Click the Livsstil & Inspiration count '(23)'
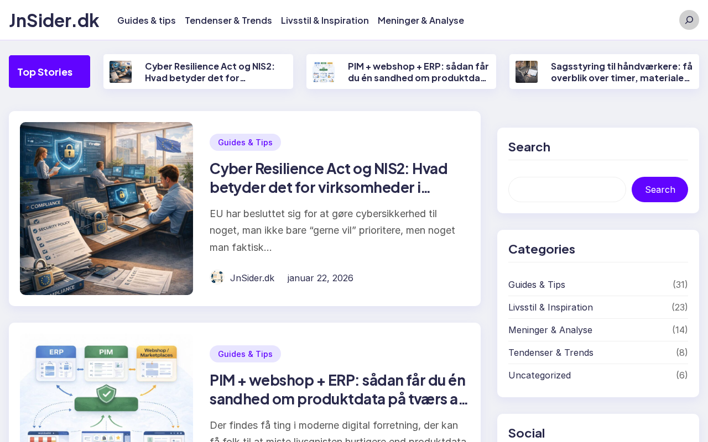The width and height of the screenshot is (708, 442). [x=680, y=307]
